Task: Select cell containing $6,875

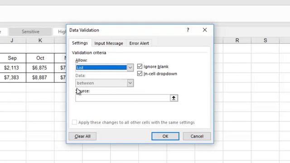Action: coord(39,68)
